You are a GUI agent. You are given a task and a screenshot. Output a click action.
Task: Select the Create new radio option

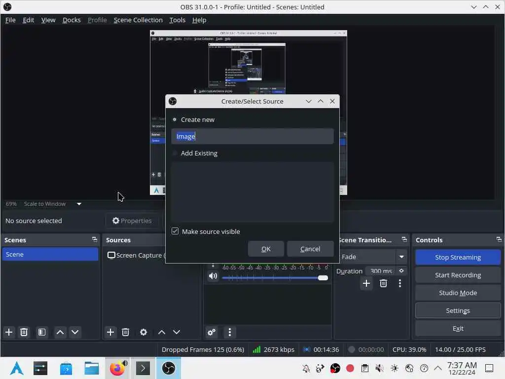[x=175, y=119]
